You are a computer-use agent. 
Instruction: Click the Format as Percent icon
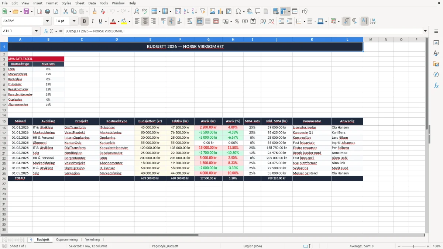[237, 21]
